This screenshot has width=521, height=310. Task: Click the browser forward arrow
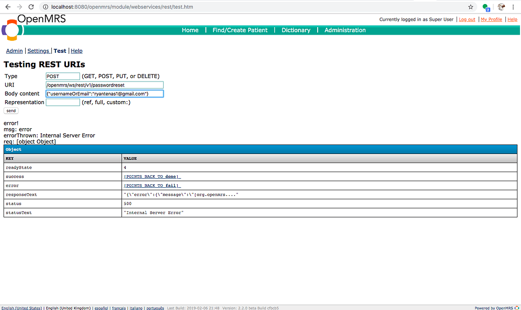pos(19,7)
